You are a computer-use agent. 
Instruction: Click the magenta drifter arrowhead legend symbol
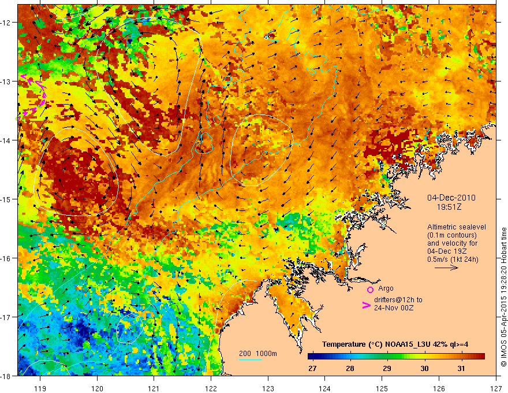tap(366, 305)
